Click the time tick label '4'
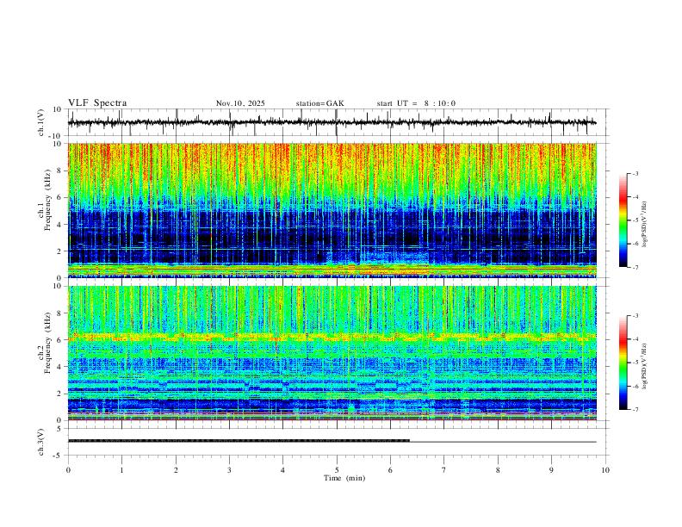The width and height of the screenshot is (682, 527). pyautogui.click(x=282, y=470)
